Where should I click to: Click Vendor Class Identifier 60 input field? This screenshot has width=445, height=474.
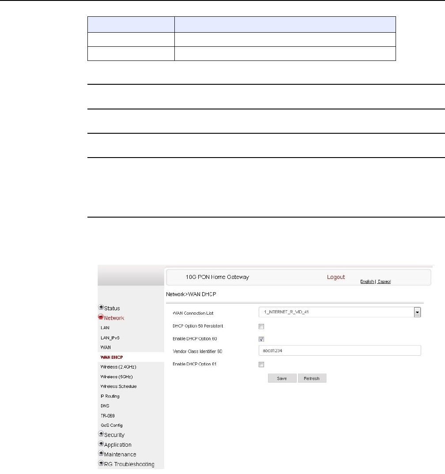click(340, 351)
